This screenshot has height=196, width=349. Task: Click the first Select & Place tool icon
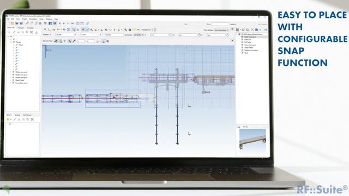coord(56,41)
